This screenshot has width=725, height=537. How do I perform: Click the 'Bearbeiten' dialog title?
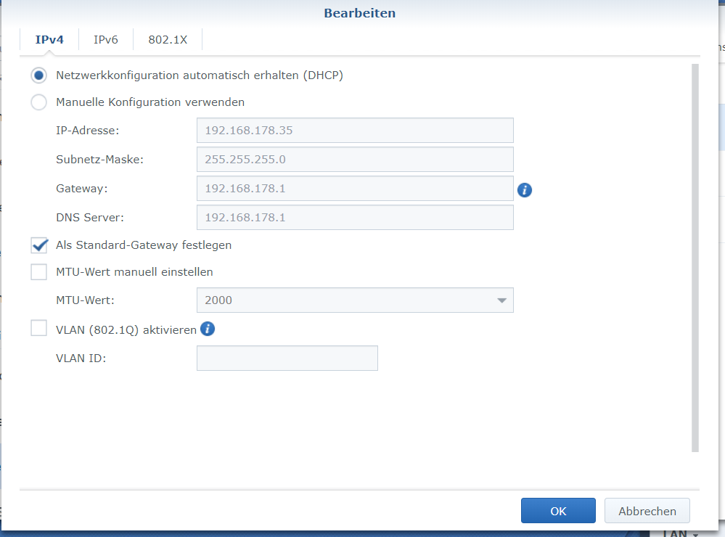click(x=360, y=13)
